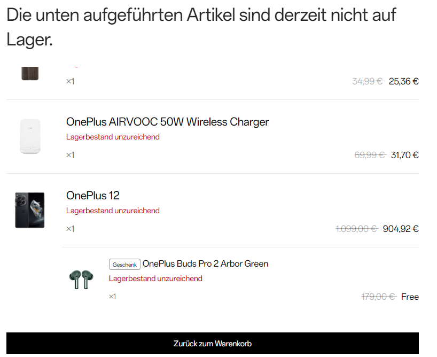Click the 904,92 € discounted price
437x357 pixels.
click(401, 229)
